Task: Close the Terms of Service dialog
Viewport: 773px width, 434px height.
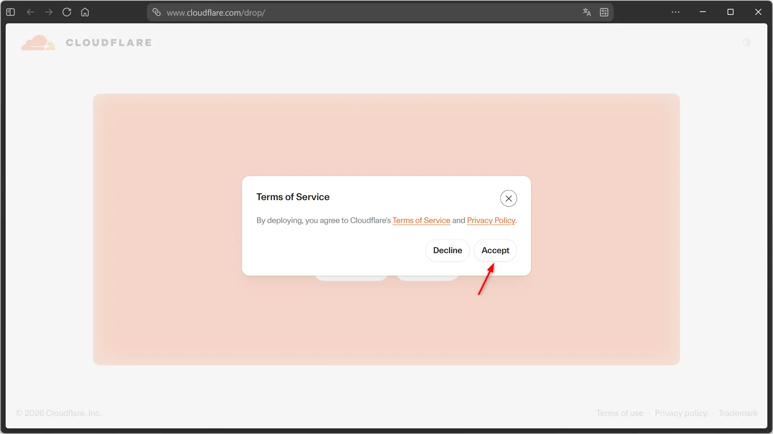Action: click(x=508, y=199)
